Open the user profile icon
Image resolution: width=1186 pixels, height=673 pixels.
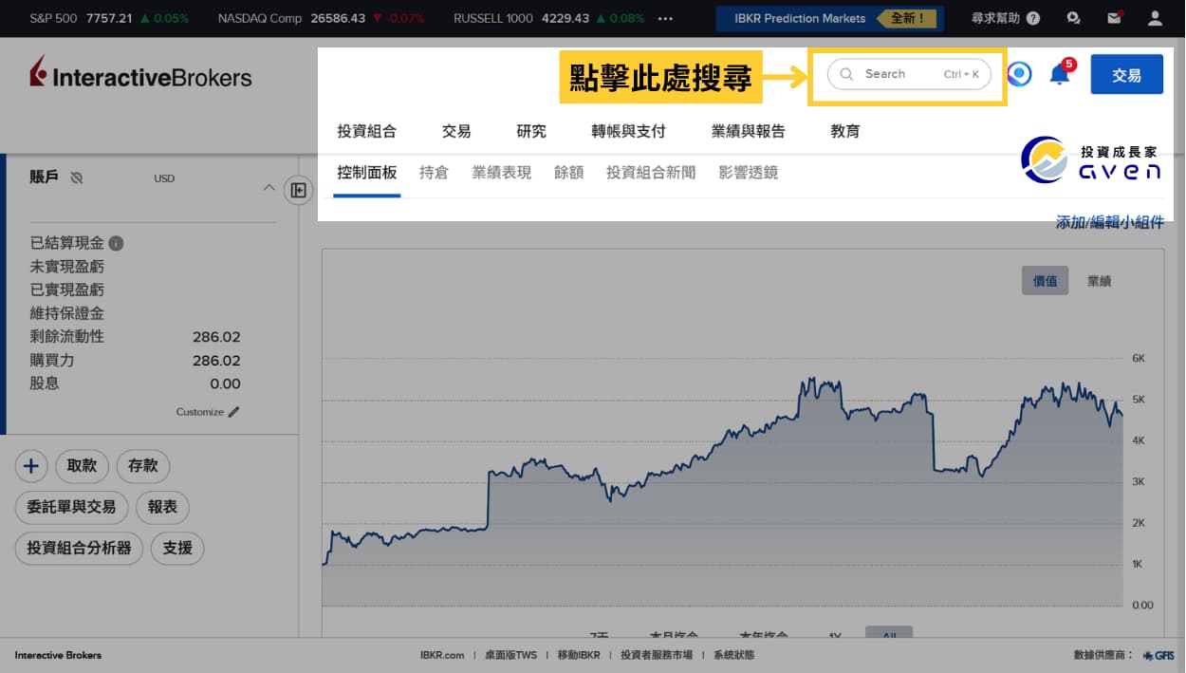tap(1155, 18)
